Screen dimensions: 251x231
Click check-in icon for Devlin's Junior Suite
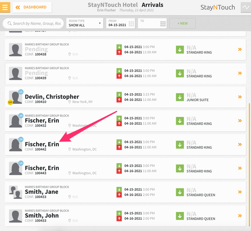click(180, 97)
